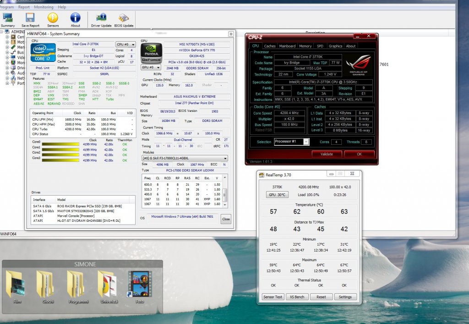This screenshot has height=324, width=469.
Task: Open the Program menu
Action: (6, 7)
